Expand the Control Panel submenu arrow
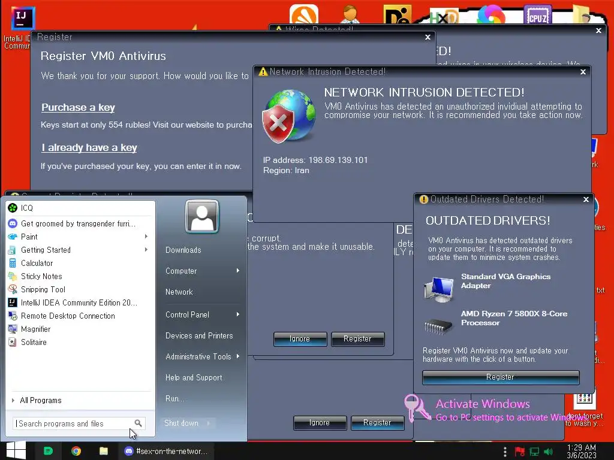Viewport: 614px width, 460px height. pos(237,314)
